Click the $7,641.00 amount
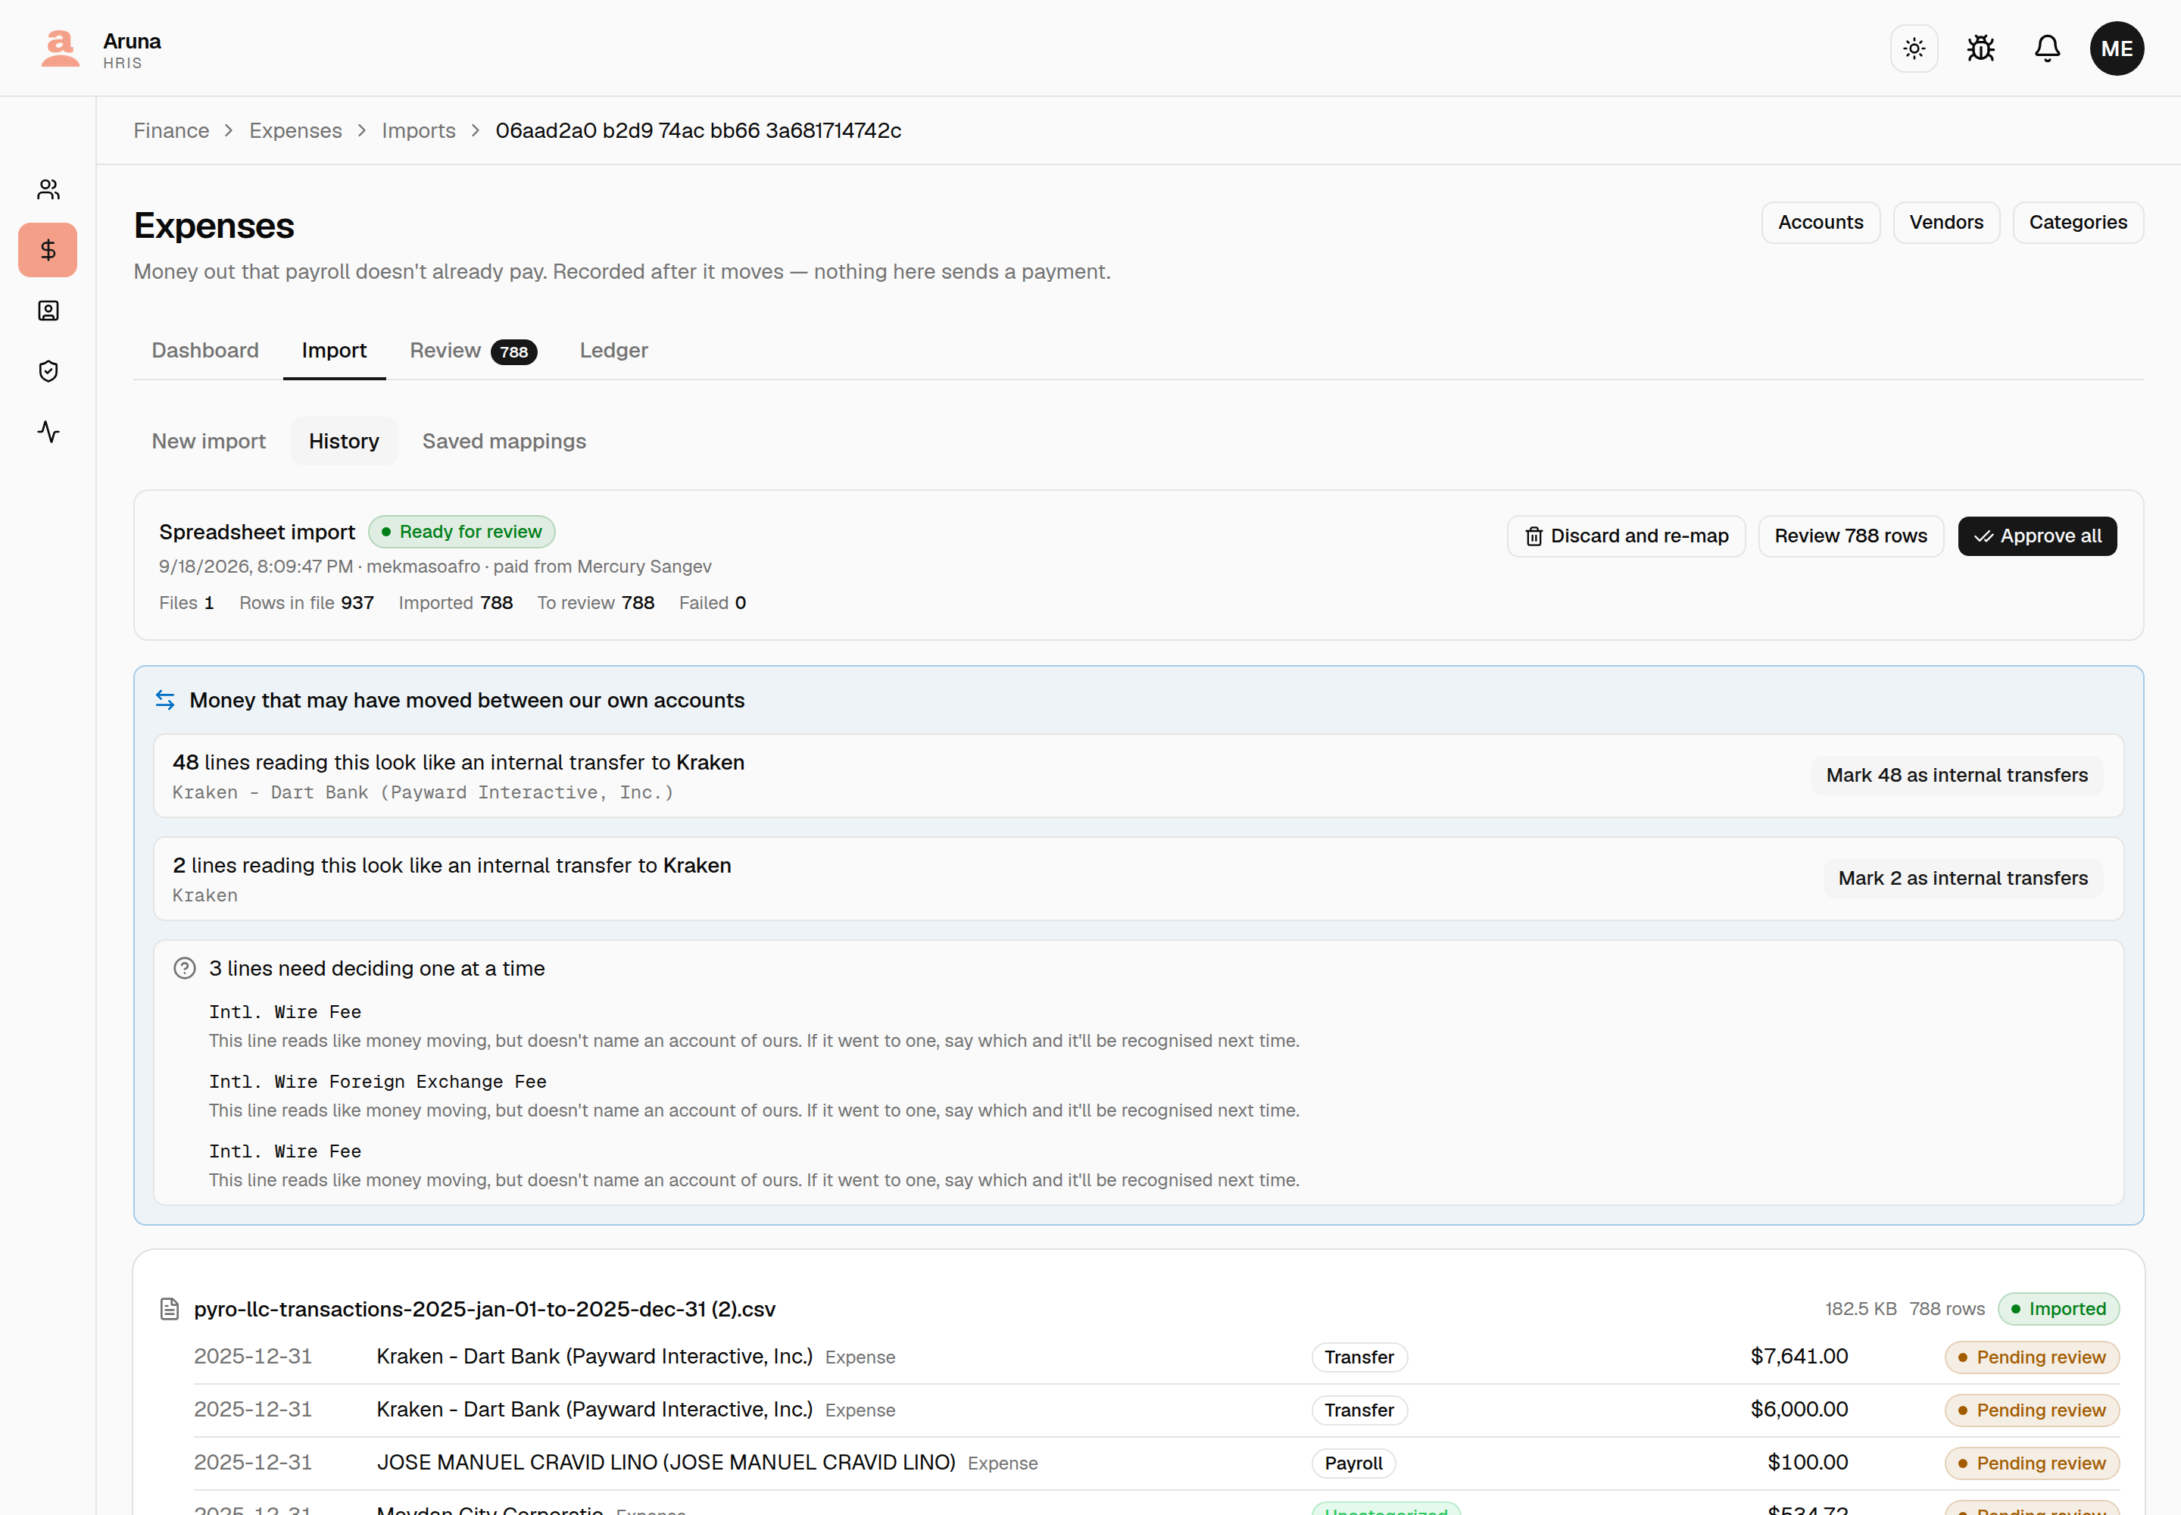This screenshot has width=2181, height=1515. pos(1799,1357)
